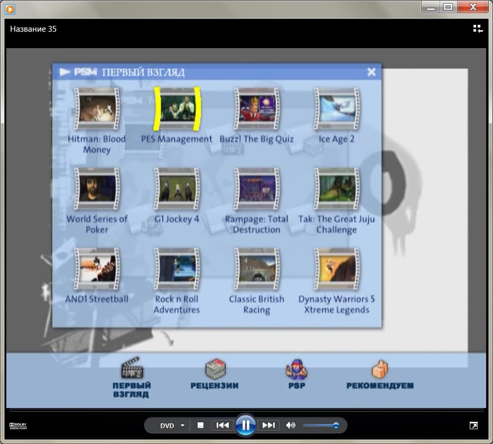Click the Dolby Digital Plus logo
The width and height of the screenshot is (493, 444).
[x=18, y=426]
